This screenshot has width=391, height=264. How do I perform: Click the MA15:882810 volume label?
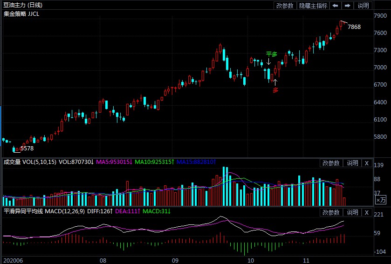pyautogui.click(x=196, y=162)
